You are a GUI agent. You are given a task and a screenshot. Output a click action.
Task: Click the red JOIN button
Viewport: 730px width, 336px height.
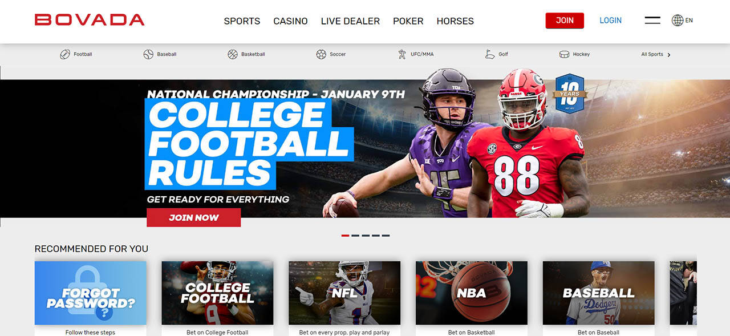565,21
